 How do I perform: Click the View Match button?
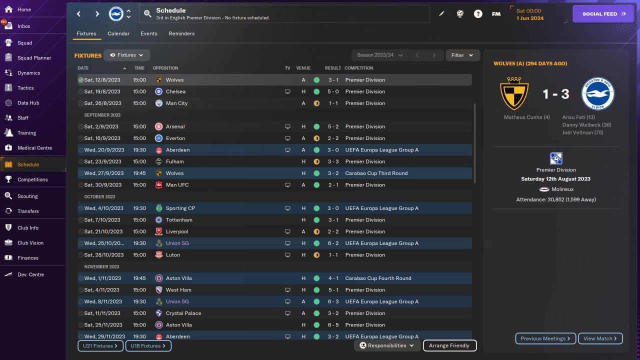[x=600, y=338]
